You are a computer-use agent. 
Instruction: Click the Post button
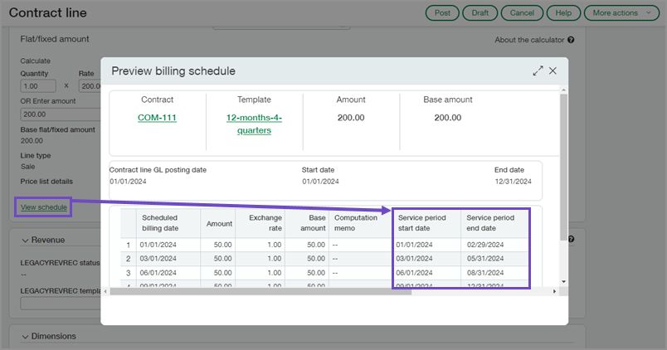pos(442,13)
